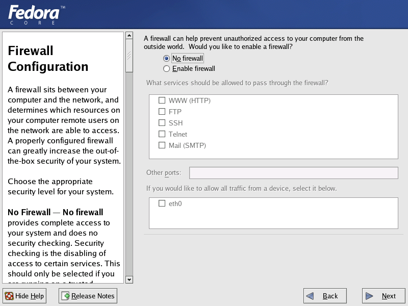Image resolution: width=408 pixels, height=306 pixels.
Task: Open the Release Notes button
Action: pos(88,296)
